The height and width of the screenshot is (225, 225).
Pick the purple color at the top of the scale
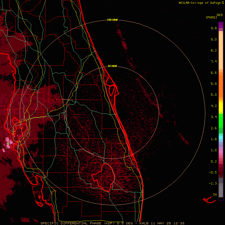[x=221, y=25]
